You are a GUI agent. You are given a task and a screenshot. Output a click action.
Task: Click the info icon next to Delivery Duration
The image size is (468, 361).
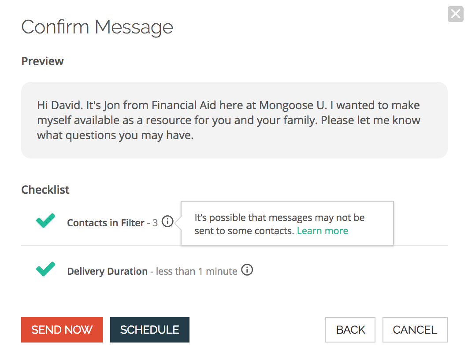click(x=247, y=270)
